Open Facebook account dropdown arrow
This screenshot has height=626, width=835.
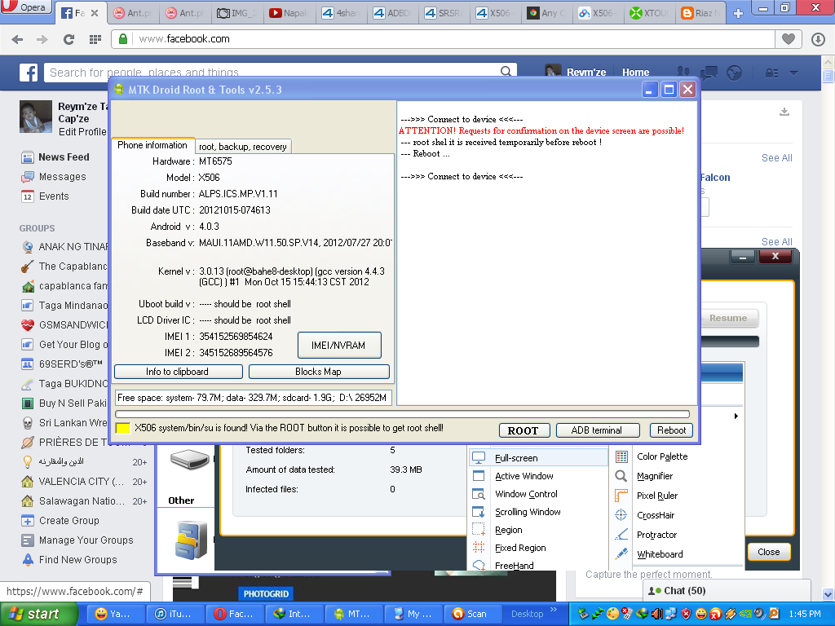point(793,73)
